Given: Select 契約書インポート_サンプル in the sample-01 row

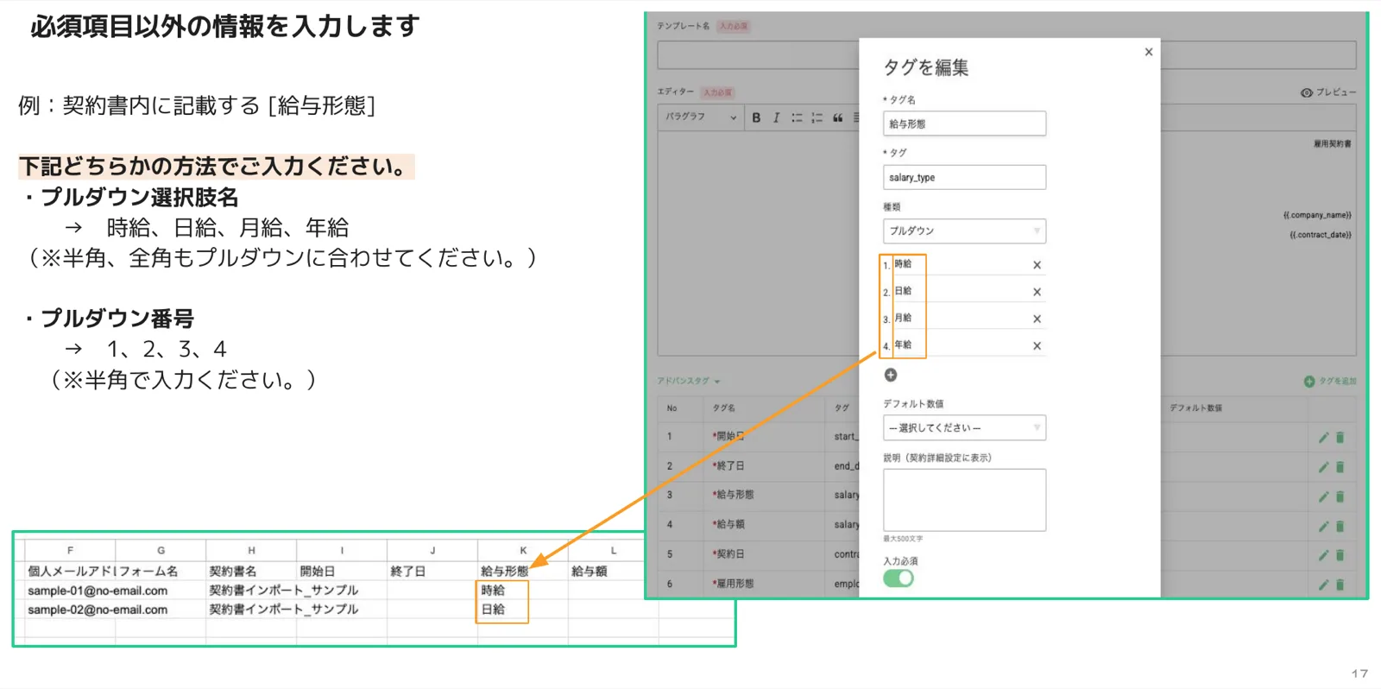Looking at the screenshot, I should [x=284, y=591].
